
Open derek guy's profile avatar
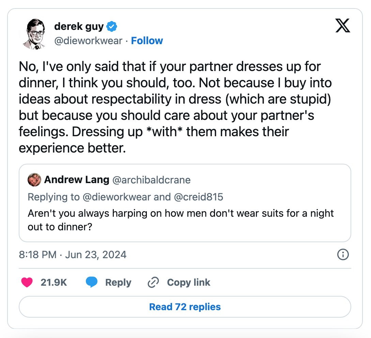(34, 34)
